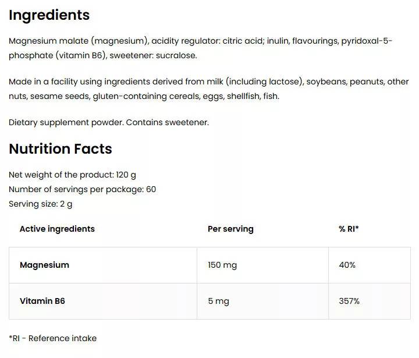Click the 'Active ingredients' column header
The image size is (419, 358).
[x=57, y=229]
